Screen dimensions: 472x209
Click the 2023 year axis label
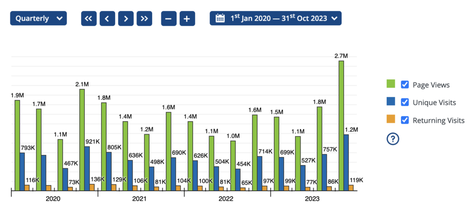click(312, 199)
